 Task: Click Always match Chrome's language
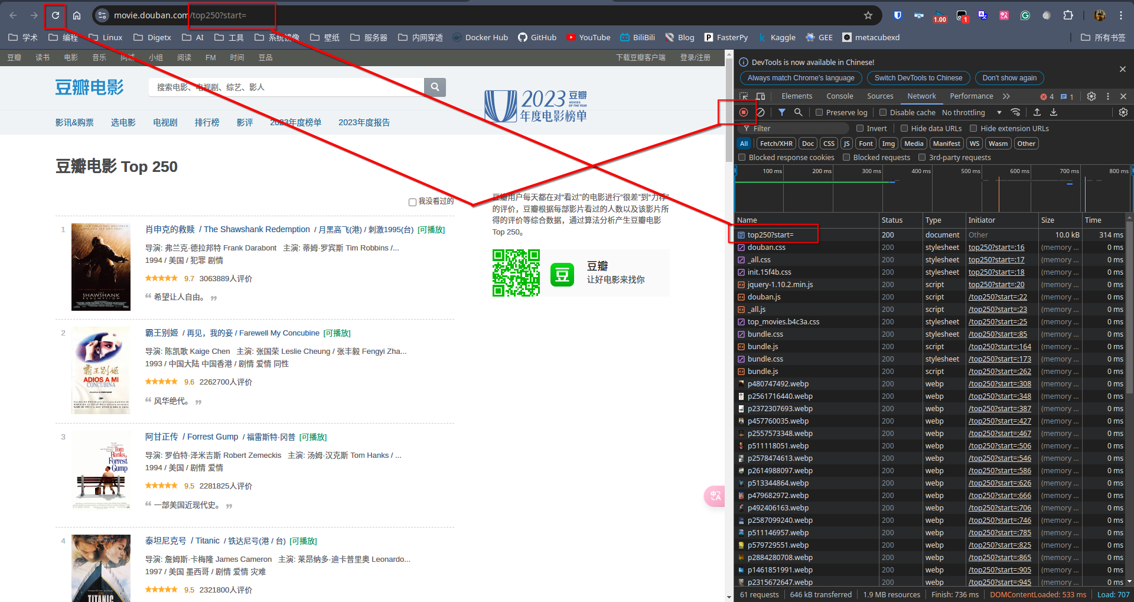click(x=800, y=78)
